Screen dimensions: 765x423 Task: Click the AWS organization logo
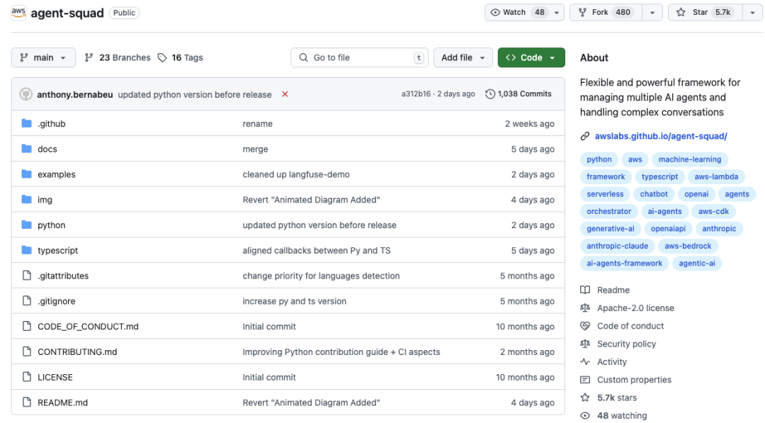(18, 13)
